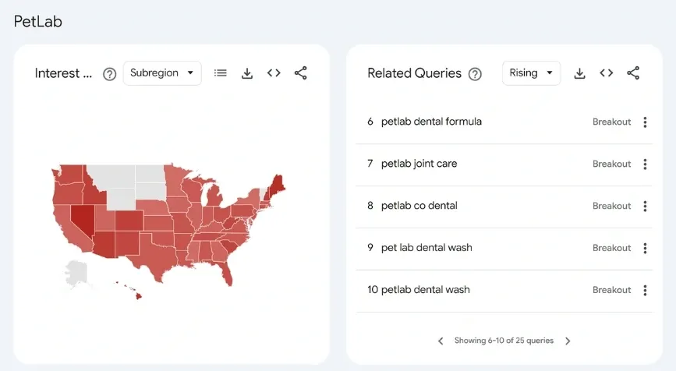Go to previous page of queries
Image resolution: width=676 pixels, height=371 pixels.
click(x=441, y=341)
